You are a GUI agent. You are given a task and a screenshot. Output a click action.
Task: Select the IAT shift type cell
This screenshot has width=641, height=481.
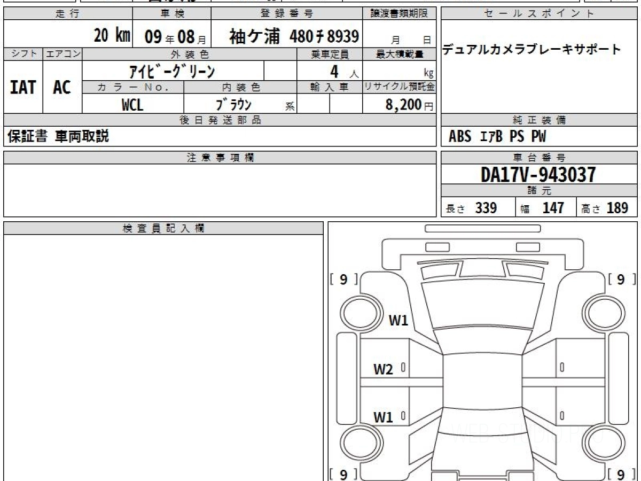point(23,88)
